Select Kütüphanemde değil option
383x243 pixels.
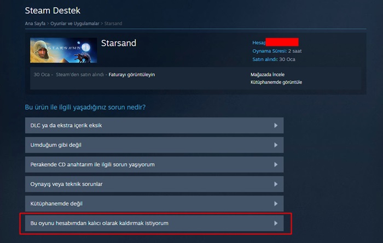pyautogui.click(x=154, y=204)
